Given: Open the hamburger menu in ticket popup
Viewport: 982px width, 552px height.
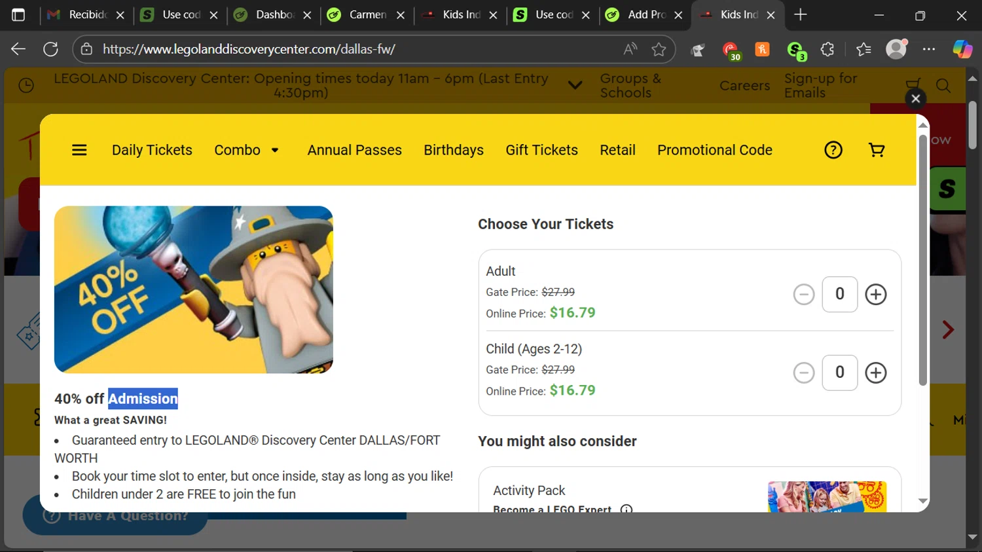Looking at the screenshot, I should (79, 150).
